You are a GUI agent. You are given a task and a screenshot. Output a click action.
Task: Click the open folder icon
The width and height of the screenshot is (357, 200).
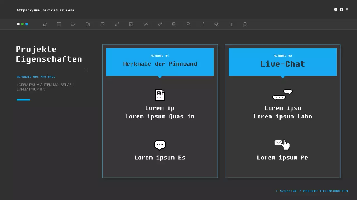coord(73,24)
